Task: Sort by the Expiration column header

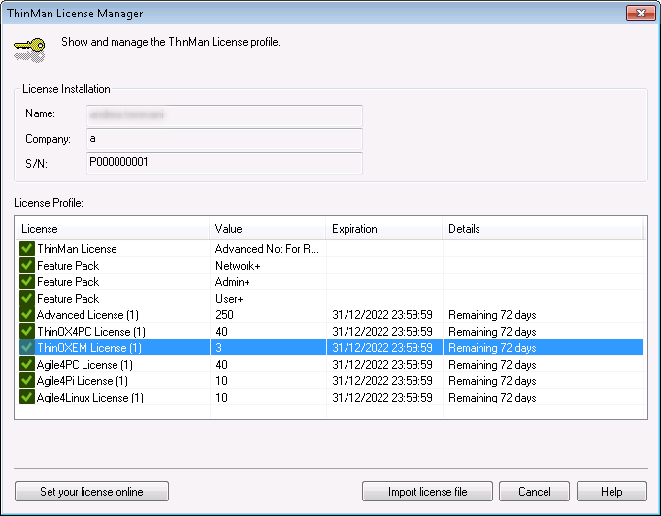Action: [x=384, y=229]
